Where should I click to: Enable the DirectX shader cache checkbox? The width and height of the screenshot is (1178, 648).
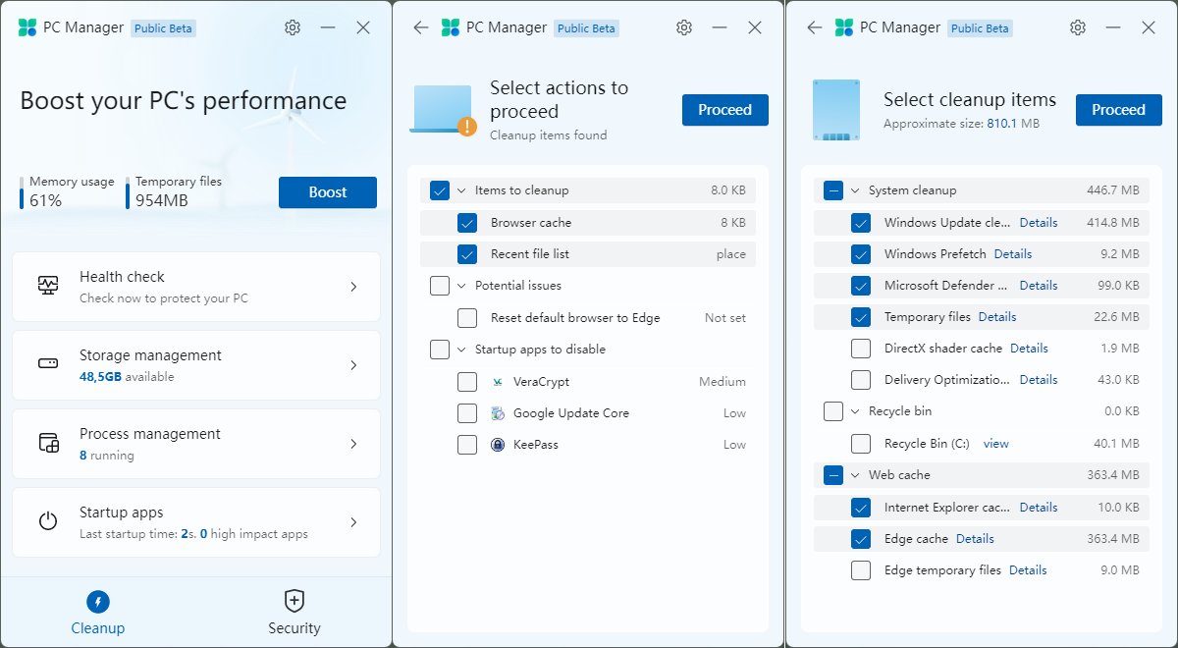[x=861, y=348]
